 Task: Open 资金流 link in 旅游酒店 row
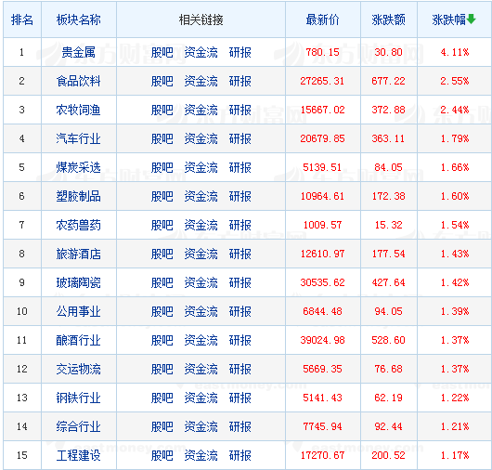click(x=201, y=254)
